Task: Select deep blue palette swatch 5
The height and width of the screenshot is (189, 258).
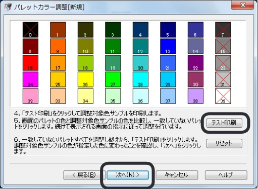Action: tap(168, 30)
